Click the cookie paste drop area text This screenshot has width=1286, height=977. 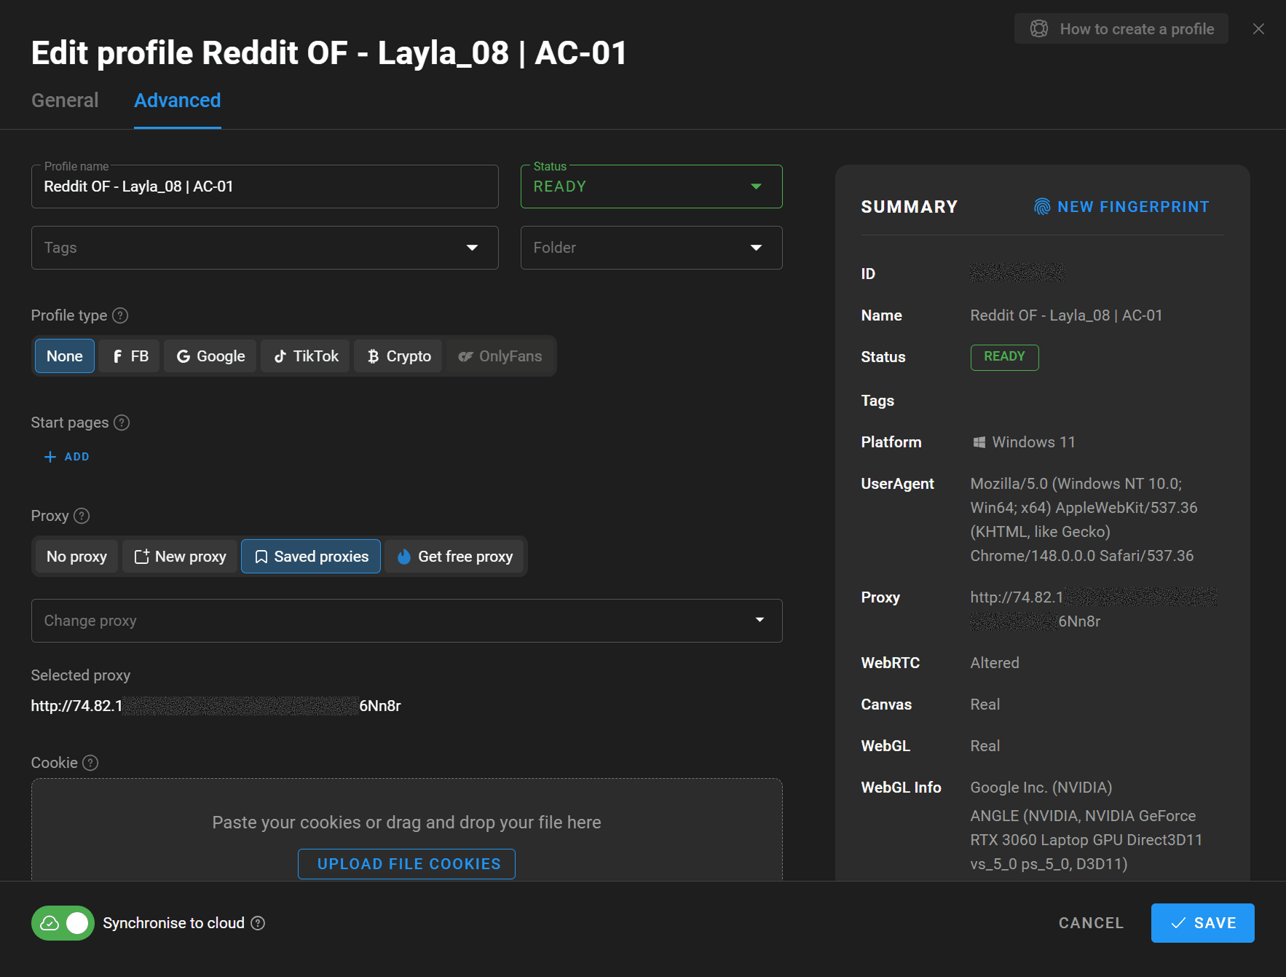pyautogui.click(x=406, y=823)
